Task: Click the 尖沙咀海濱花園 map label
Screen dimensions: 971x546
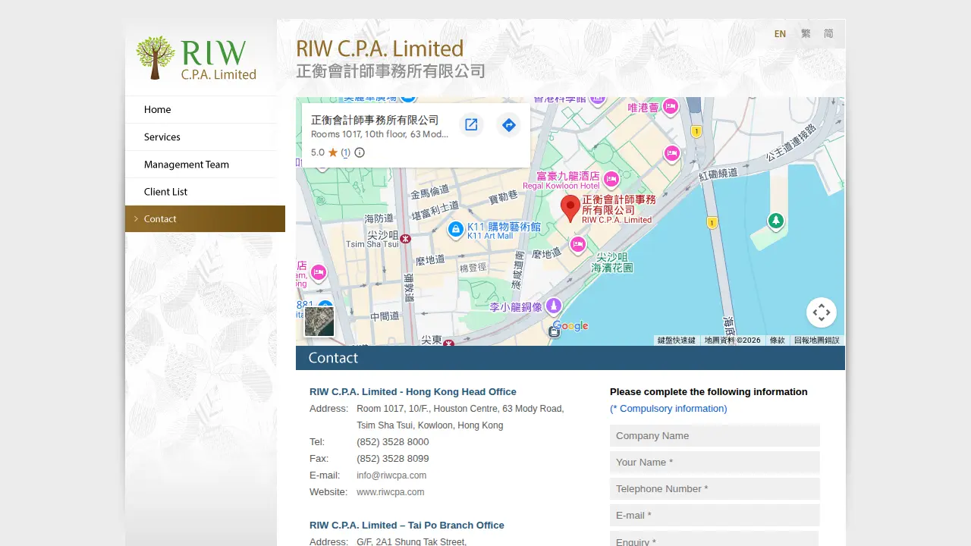Action: point(611,262)
